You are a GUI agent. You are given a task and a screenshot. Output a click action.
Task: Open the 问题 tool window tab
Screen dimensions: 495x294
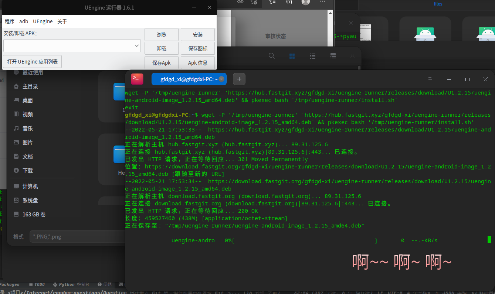tap(105, 284)
